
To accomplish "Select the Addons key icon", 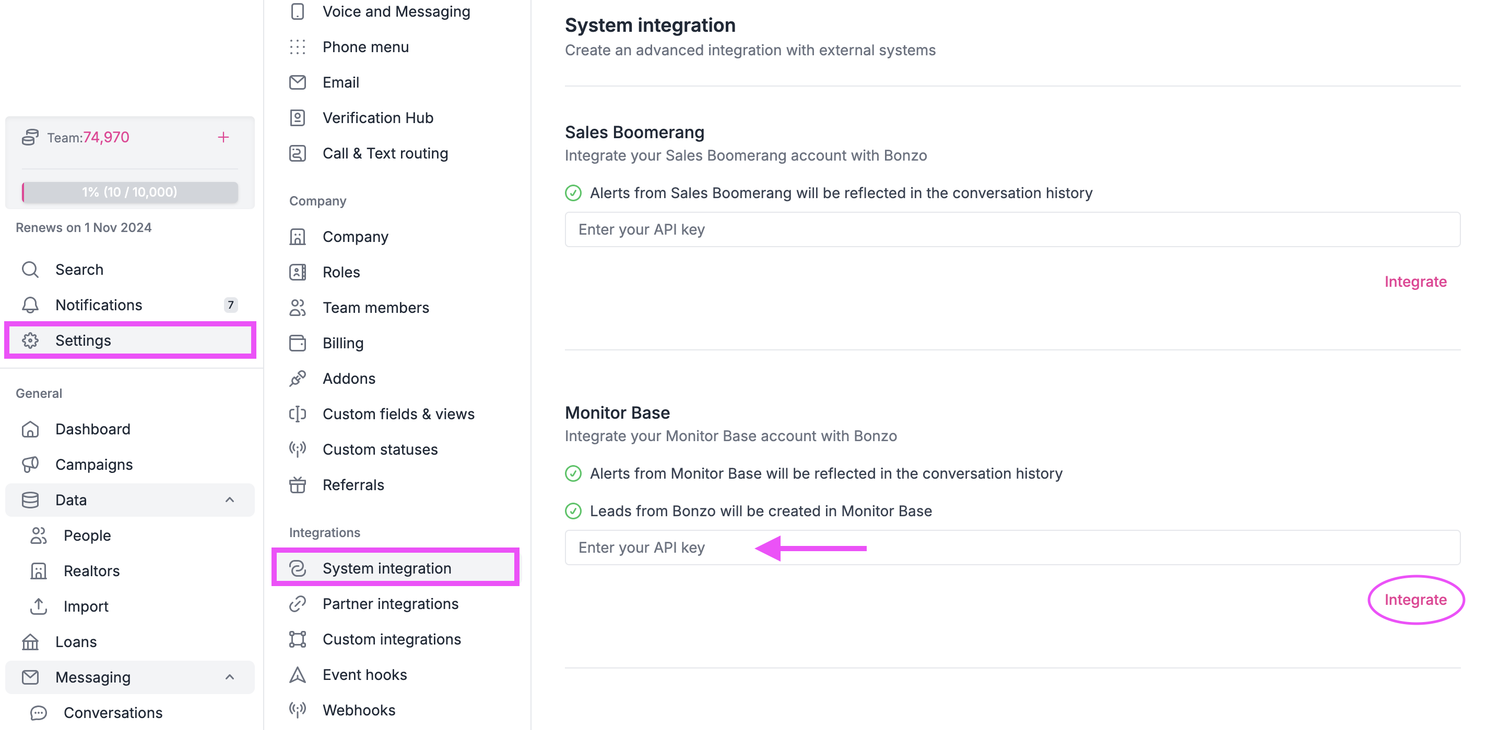I will point(297,378).
